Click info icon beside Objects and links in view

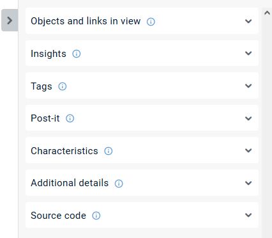(x=151, y=22)
